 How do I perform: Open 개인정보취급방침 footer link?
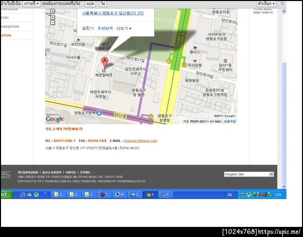click(28, 172)
